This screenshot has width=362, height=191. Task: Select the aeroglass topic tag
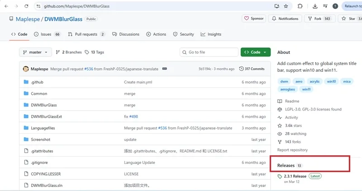[287, 89]
